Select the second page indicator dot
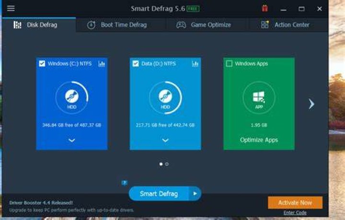This screenshot has width=345, height=220. pyautogui.click(x=167, y=164)
